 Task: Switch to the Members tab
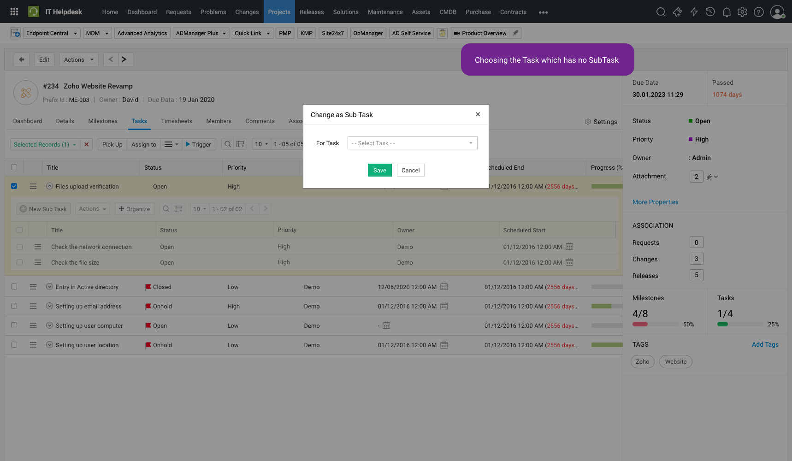tap(219, 121)
